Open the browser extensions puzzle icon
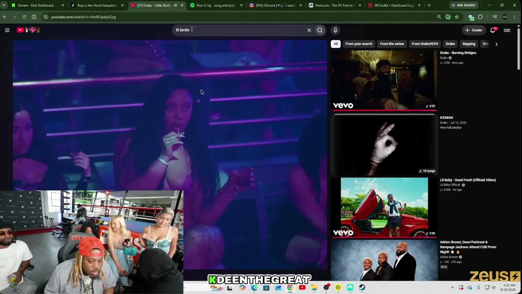This screenshot has width=522, height=294. pyautogui.click(x=480, y=17)
